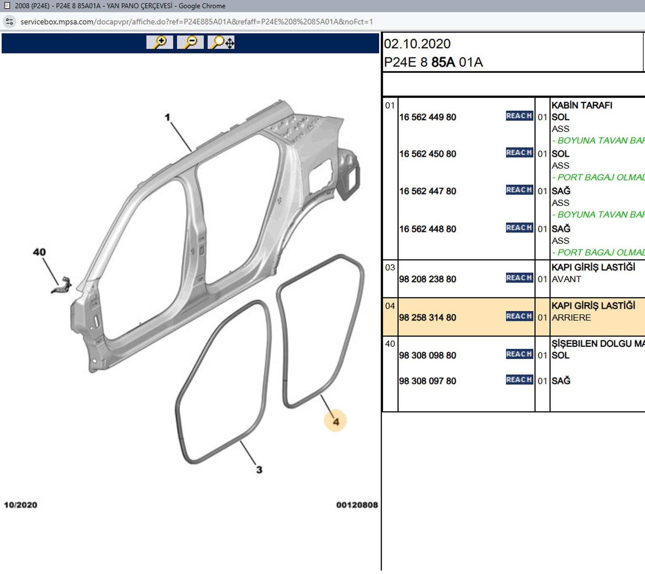Click the P24E 8 85A 01A reference header
This screenshot has width=645, height=574.
pos(433,62)
